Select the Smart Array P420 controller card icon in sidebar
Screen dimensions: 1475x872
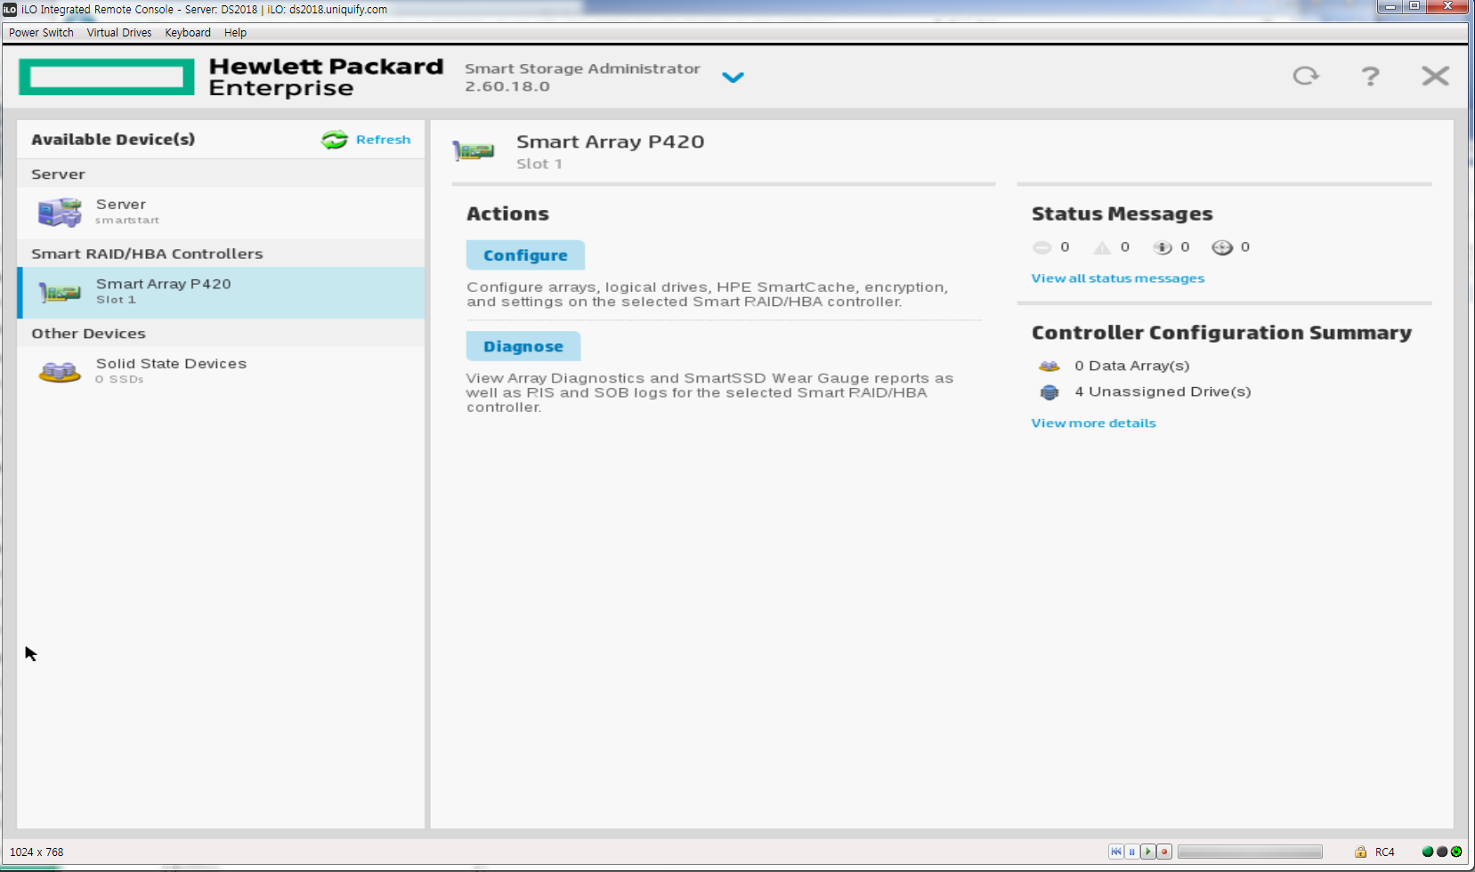(x=60, y=292)
